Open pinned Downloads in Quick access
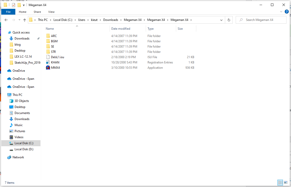 pos(20,39)
